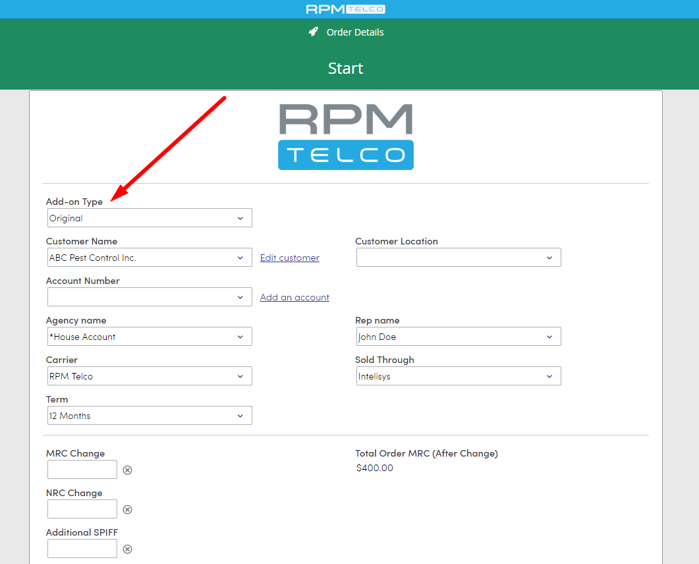Click the Carrier label
This screenshot has height=564, width=699.
tap(62, 360)
